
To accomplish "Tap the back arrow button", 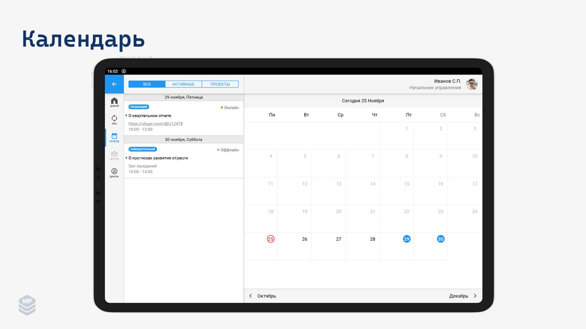I will pos(114,84).
